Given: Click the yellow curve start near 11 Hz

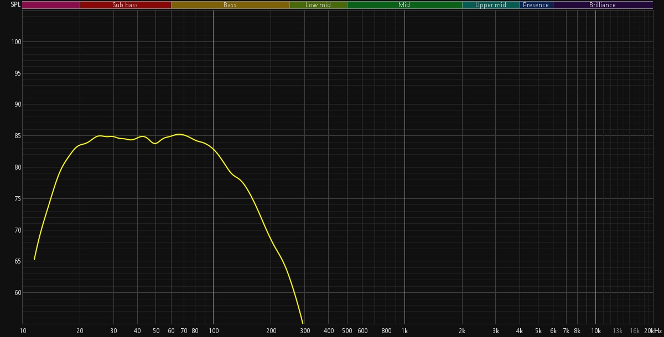Looking at the screenshot, I should 34,259.
